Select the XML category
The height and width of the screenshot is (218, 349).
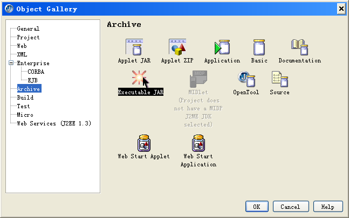click(22, 54)
